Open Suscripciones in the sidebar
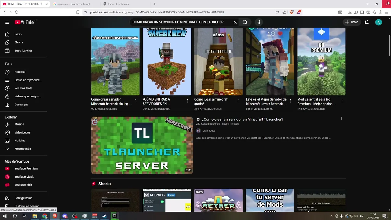This screenshot has width=391, height=220. (x=23, y=50)
